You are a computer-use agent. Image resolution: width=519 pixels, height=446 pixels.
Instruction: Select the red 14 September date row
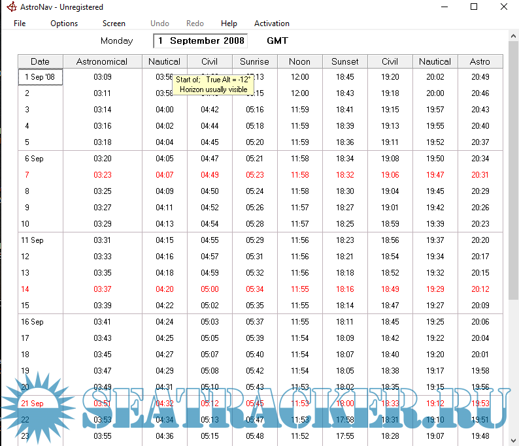pos(27,289)
